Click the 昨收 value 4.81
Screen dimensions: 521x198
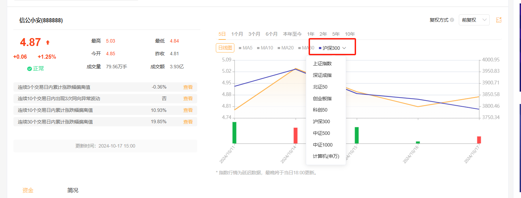pos(174,54)
